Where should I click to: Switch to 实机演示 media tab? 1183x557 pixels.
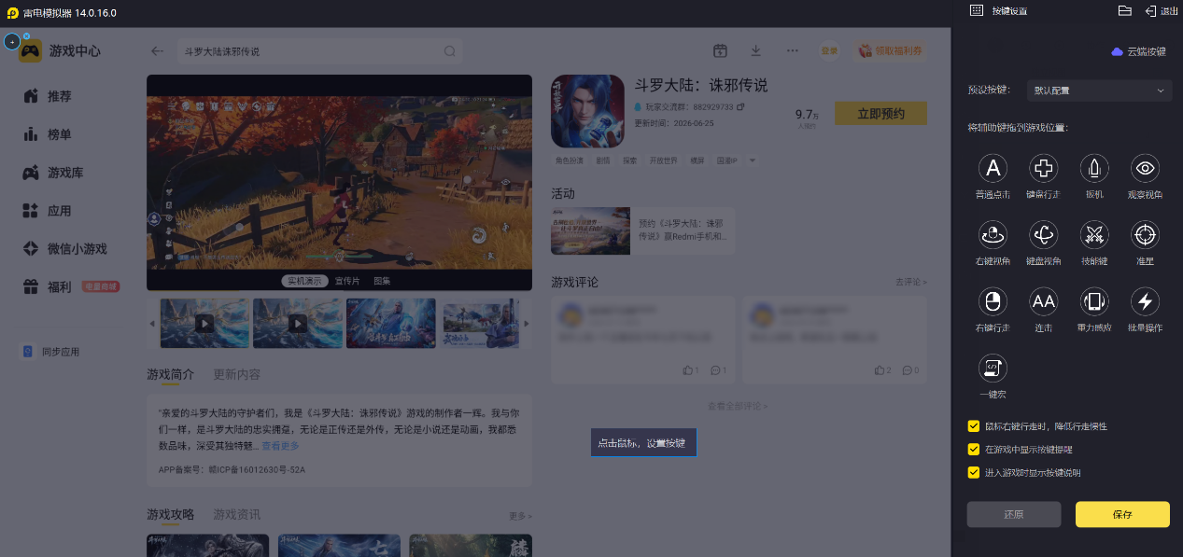305,281
